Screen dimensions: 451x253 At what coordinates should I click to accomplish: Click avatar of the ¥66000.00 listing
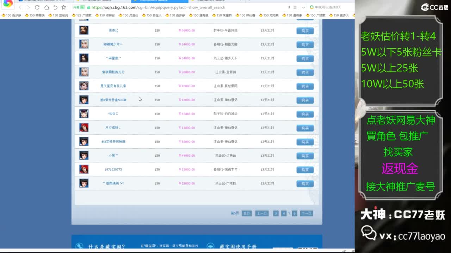[x=84, y=30]
